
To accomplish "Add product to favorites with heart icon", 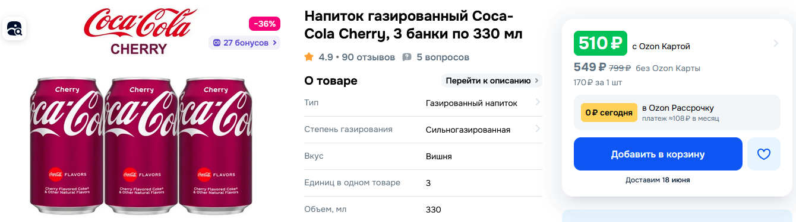I will 763,154.
